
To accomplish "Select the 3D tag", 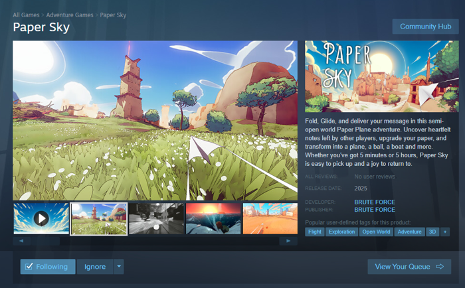I will click(x=432, y=232).
